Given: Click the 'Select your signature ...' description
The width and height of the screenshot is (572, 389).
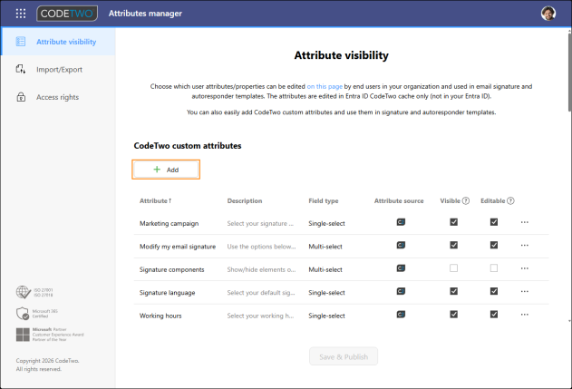Looking at the screenshot, I should [260, 223].
